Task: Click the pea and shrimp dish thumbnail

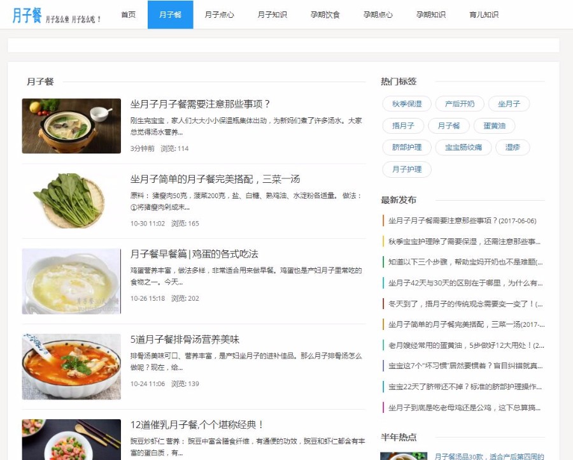Action: point(71,440)
